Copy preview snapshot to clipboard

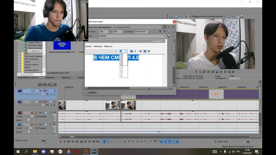(x=238, y=16)
